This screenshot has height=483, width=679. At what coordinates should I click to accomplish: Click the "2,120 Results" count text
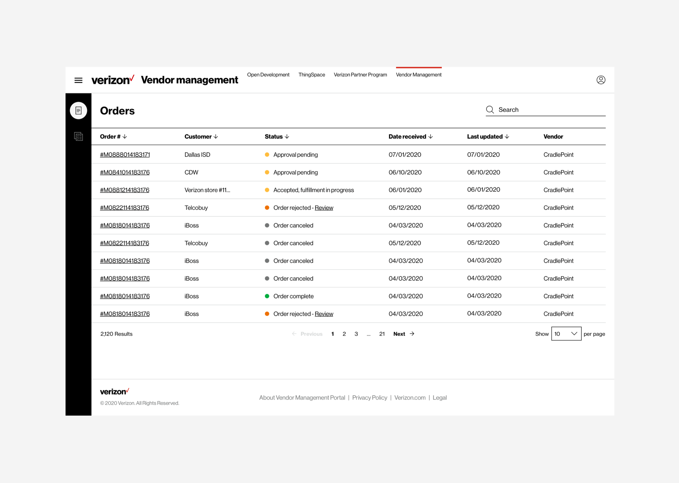(117, 334)
